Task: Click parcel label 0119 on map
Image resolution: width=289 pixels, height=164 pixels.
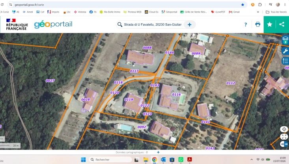Action: pyautogui.click(x=129, y=99)
